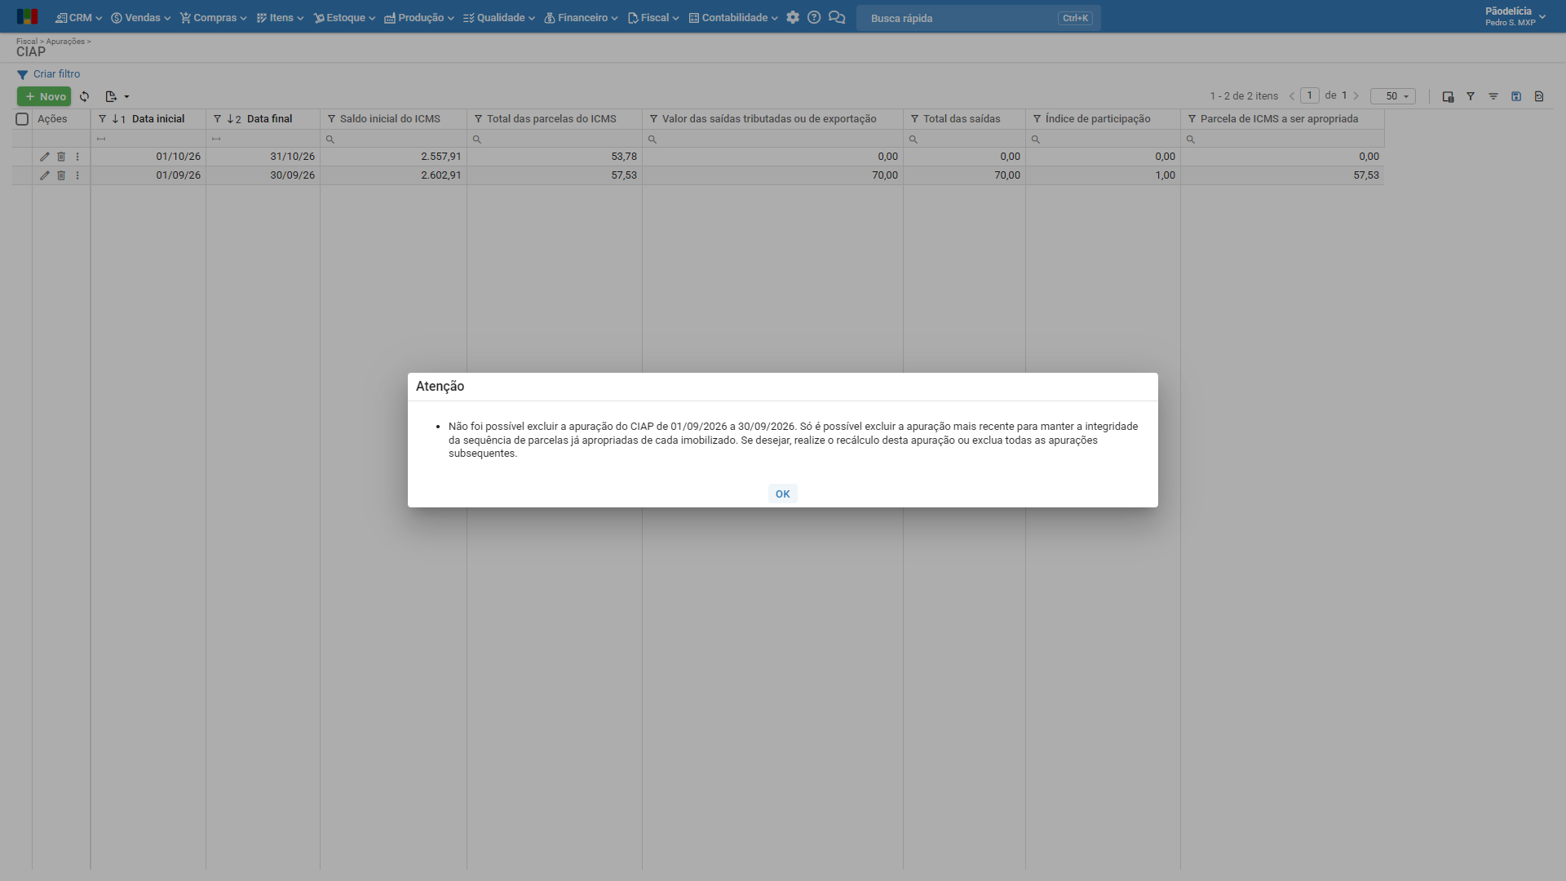The image size is (1566, 881).
Task: Open the Pãodelícia user account dropdown
Action: 1515,16
